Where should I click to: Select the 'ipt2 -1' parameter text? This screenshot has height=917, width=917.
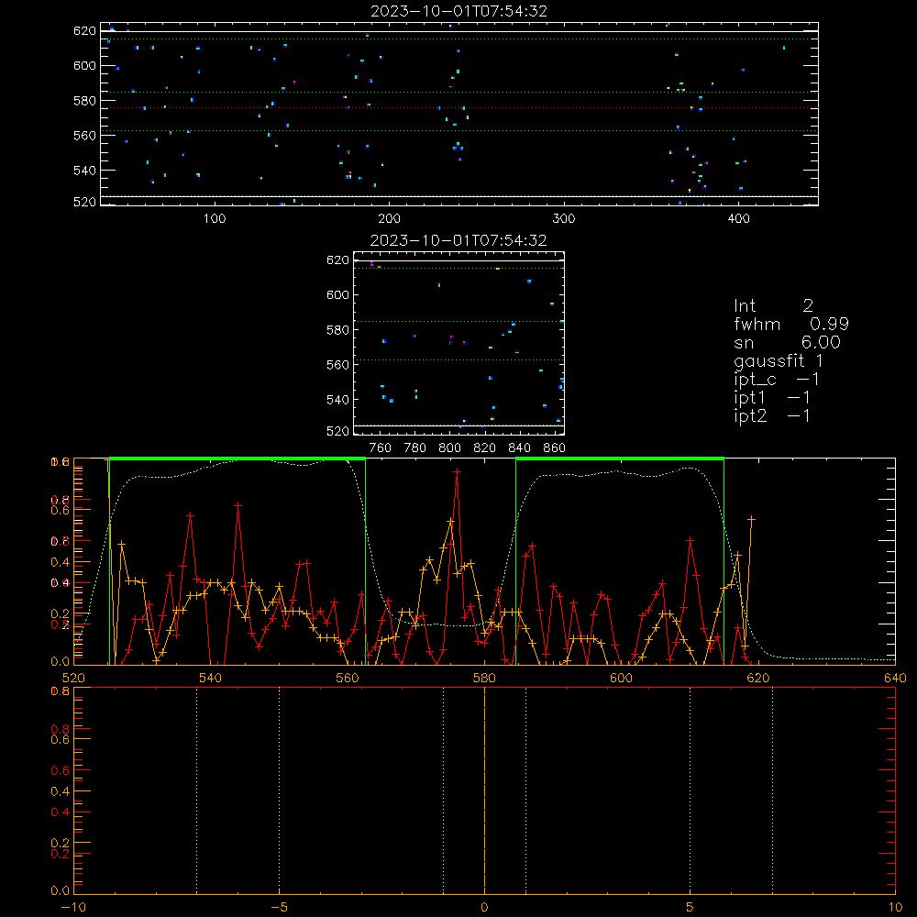pyautogui.click(x=772, y=415)
